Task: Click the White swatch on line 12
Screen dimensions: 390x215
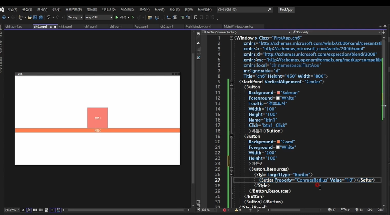Action: (x=278, y=98)
